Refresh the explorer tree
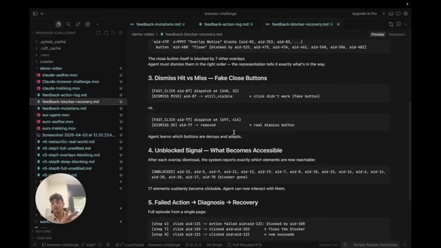The height and width of the screenshot is (248, 441). (113, 33)
